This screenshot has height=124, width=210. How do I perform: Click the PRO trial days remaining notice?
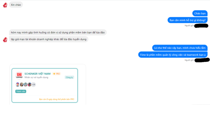[x=57, y=99]
